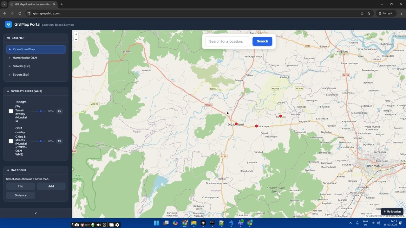Select the Streets (Esri) basemap
This screenshot has height=228, width=406.
pyautogui.click(x=36, y=75)
